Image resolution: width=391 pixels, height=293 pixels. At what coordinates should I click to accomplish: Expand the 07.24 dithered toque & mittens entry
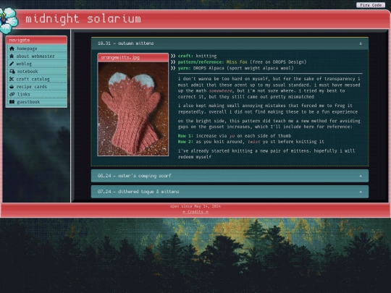pos(230,192)
